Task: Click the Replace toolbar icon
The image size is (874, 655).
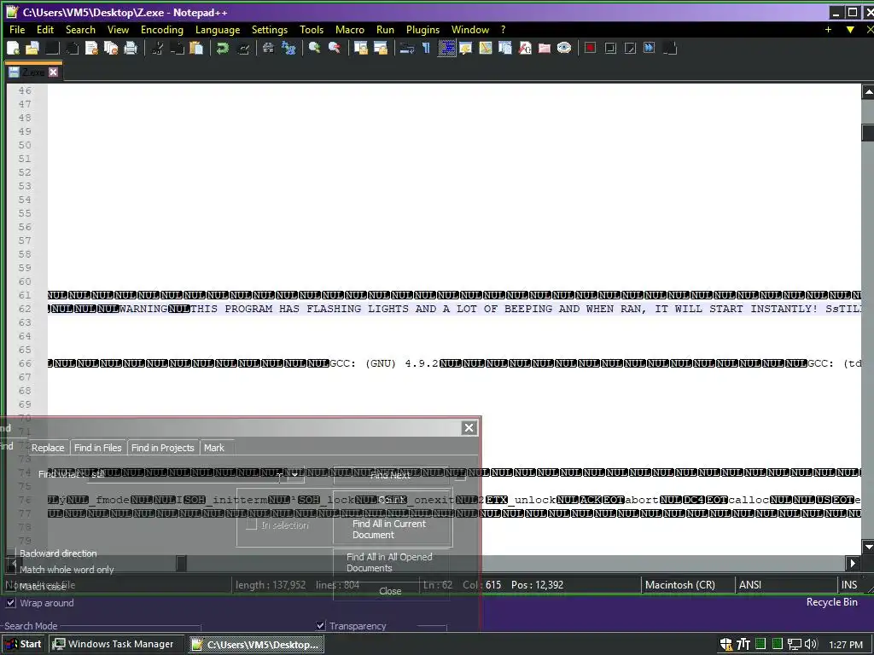Action: click(x=288, y=49)
